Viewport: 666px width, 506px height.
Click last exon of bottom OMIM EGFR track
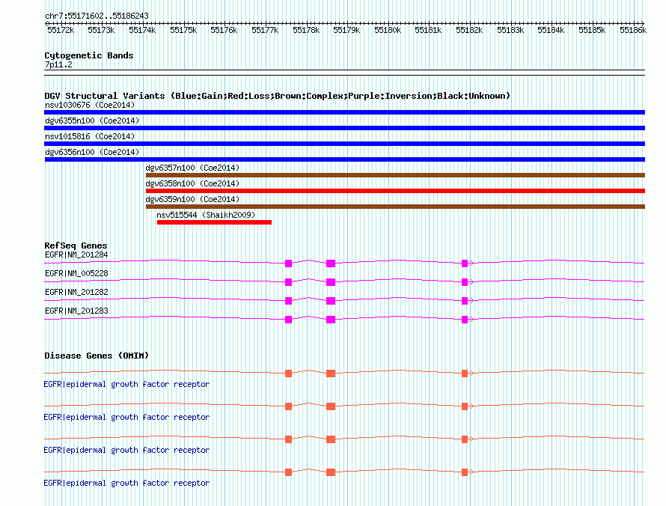tap(465, 472)
